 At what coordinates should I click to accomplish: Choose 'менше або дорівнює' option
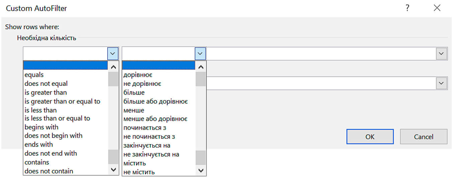[x=155, y=119]
